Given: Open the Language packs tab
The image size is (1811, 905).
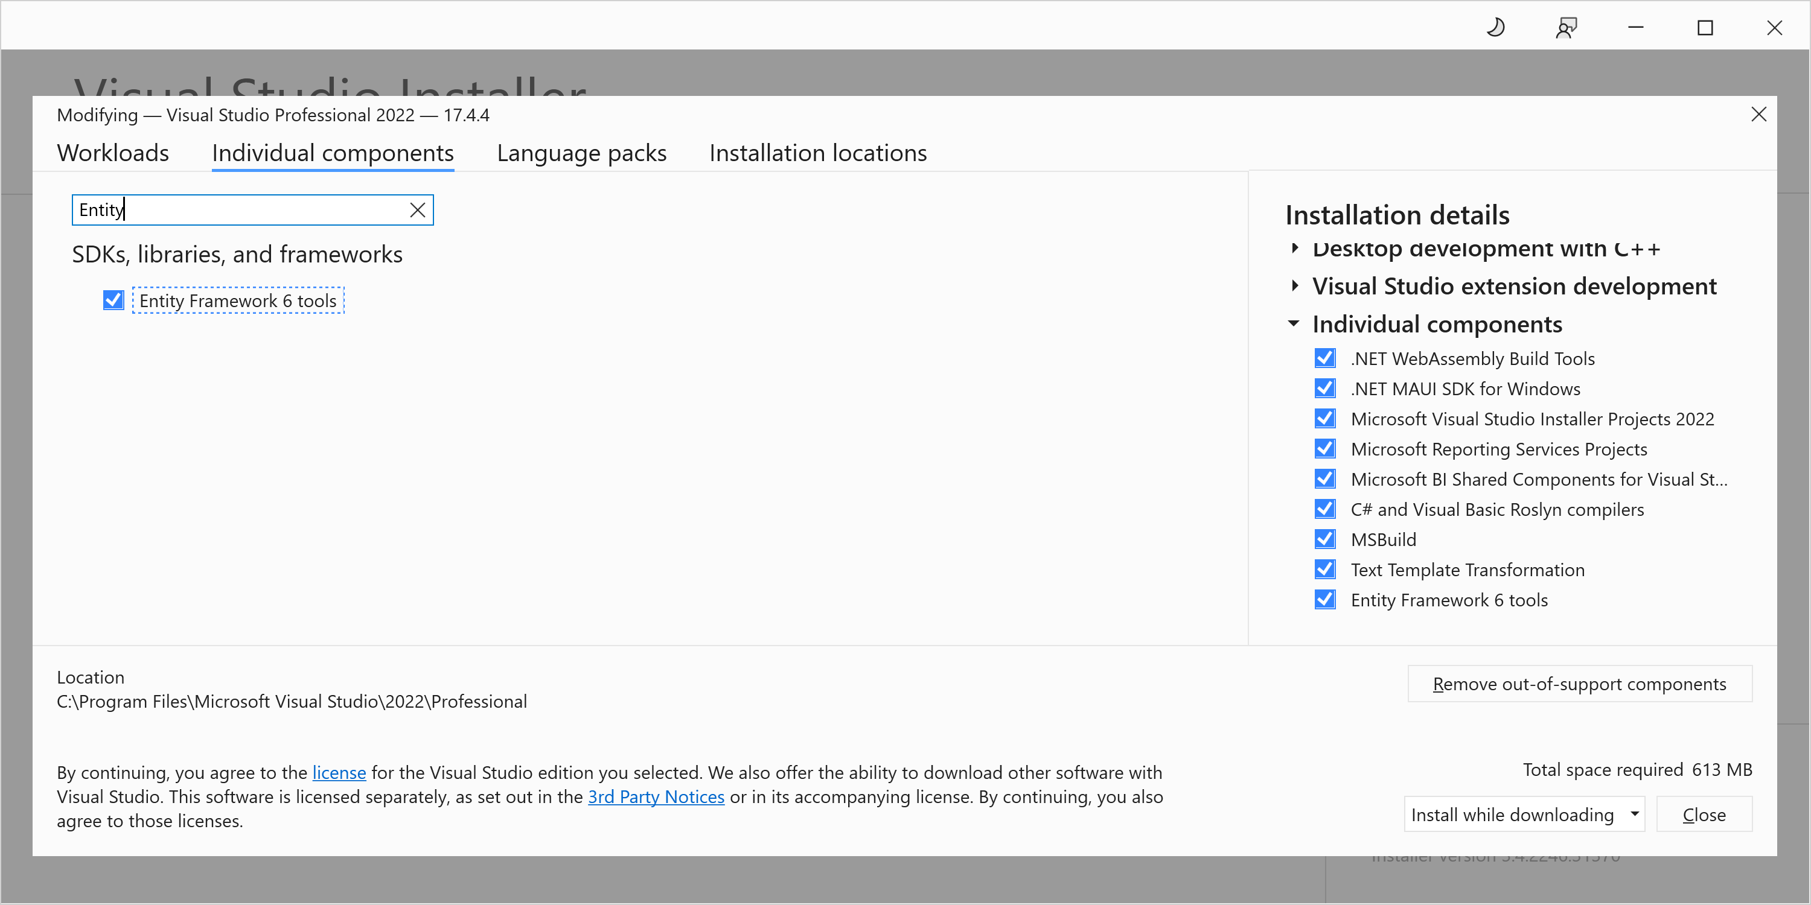Looking at the screenshot, I should pyautogui.click(x=581, y=153).
